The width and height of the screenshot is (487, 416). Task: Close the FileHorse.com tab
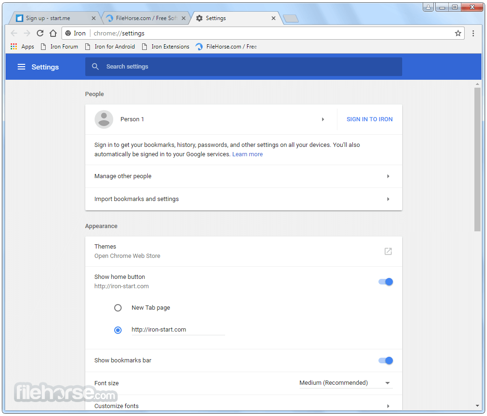pos(184,18)
